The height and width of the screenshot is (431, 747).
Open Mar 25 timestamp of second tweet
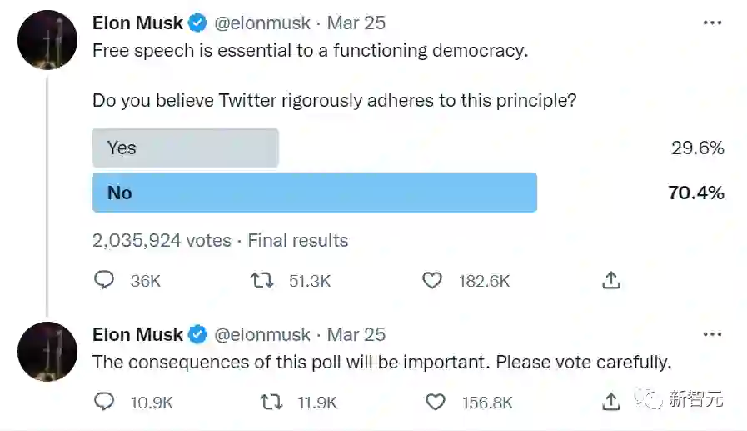click(356, 334)
